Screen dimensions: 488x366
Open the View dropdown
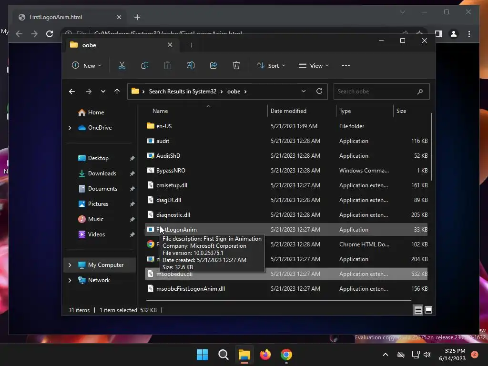pyautogui.click(x=314, y=66)
